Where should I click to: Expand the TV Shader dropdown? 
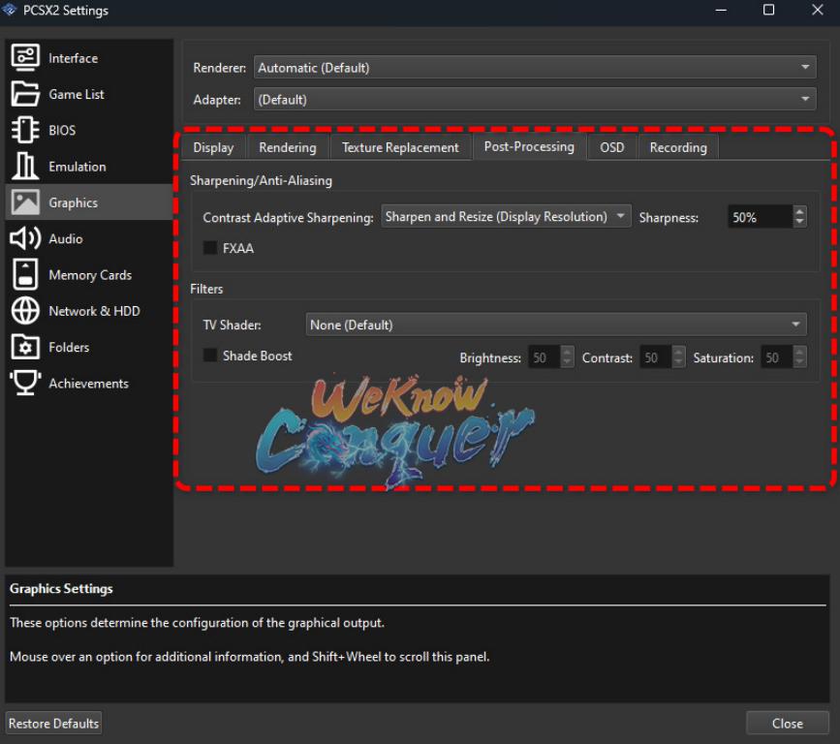[x=555, y=325]
